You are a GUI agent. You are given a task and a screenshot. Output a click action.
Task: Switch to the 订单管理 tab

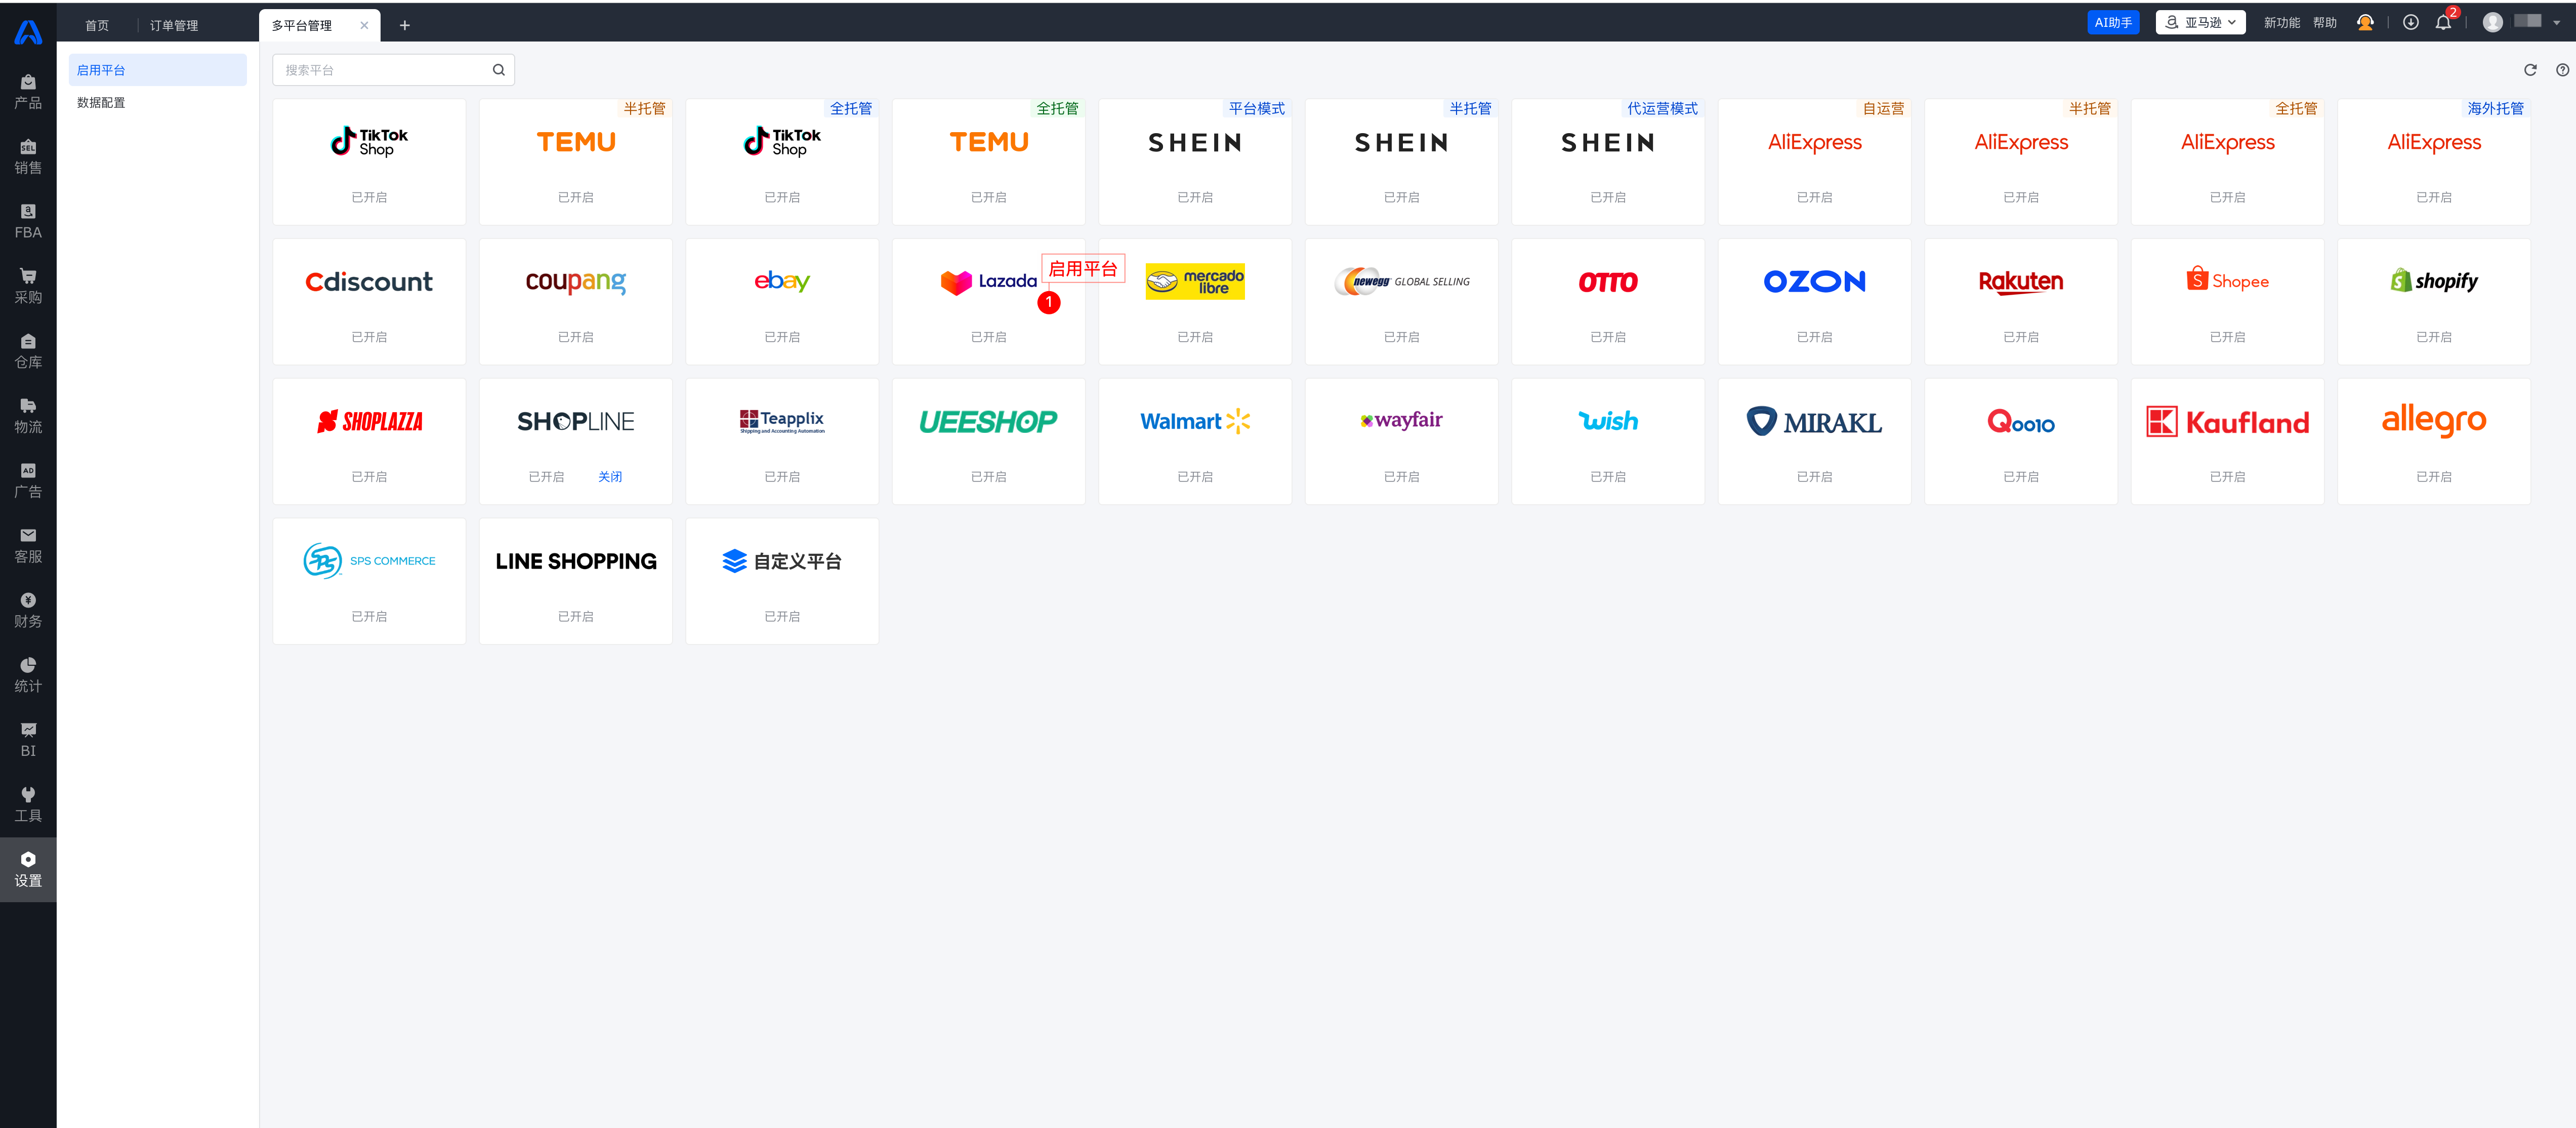[174, 25]
